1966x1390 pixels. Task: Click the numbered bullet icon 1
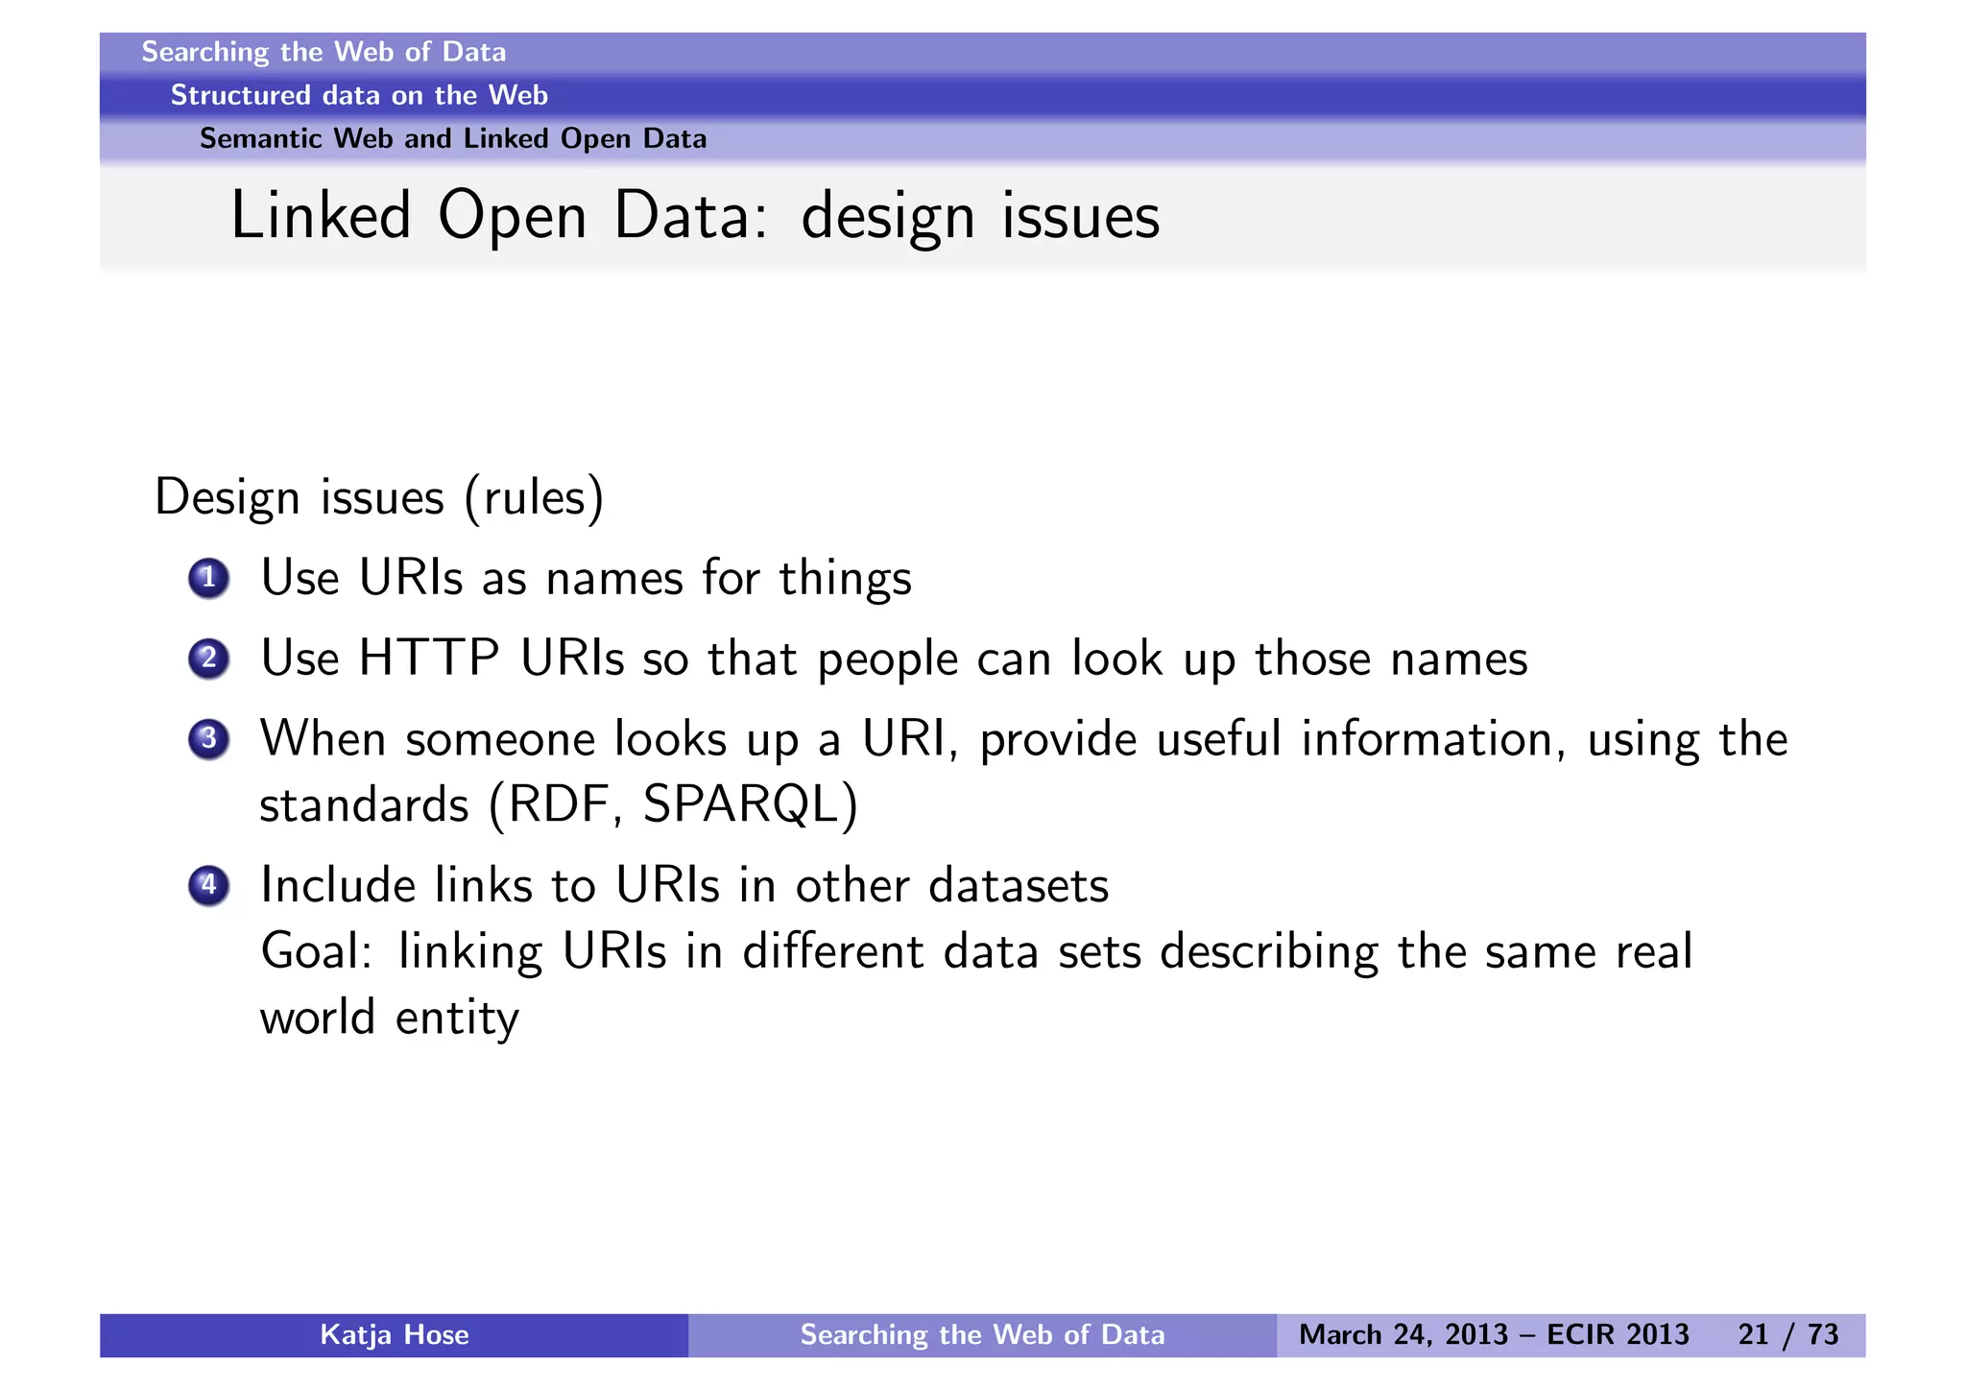(x=208, y=579)
